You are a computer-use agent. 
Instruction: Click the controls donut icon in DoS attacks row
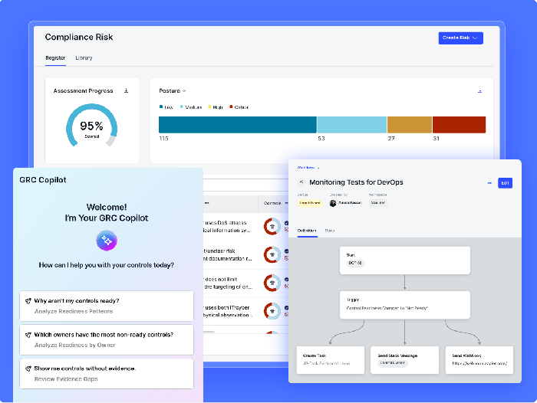272,227
